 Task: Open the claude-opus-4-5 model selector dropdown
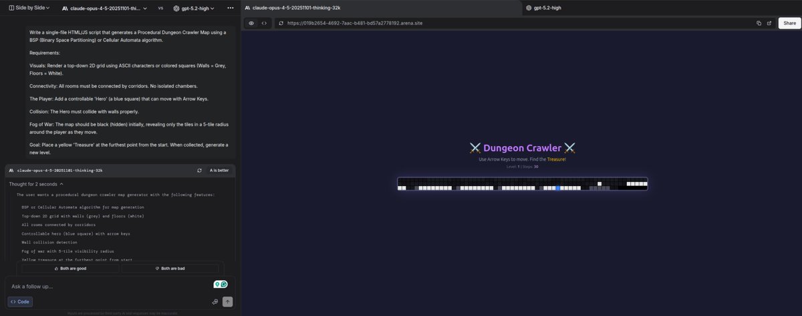pyautogui.click(x=106, y=7)
